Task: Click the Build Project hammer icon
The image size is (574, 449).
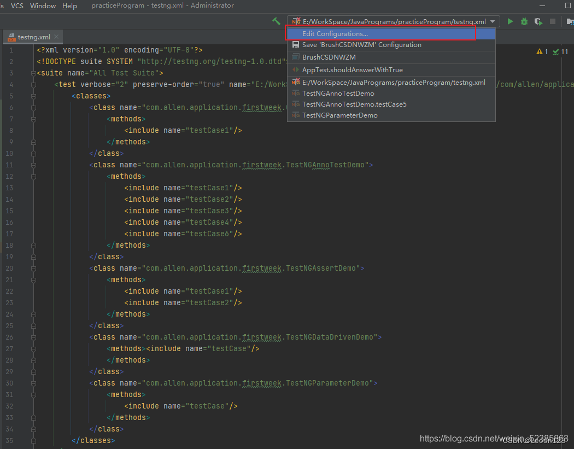Action: click(277, 21)
